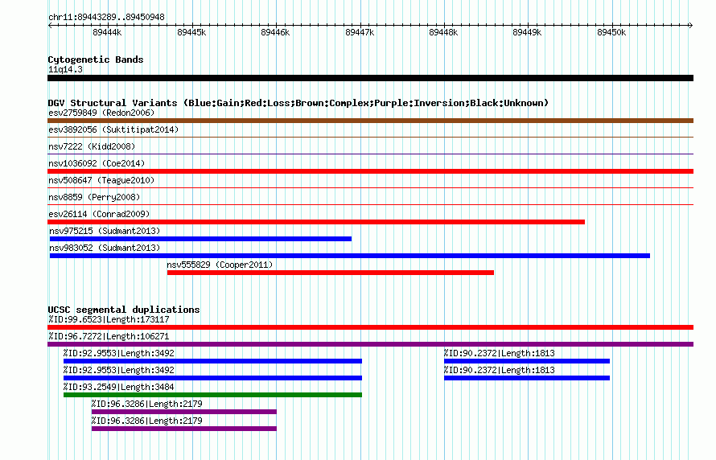Click the 89444k ruler tick label

click(107, 32)
